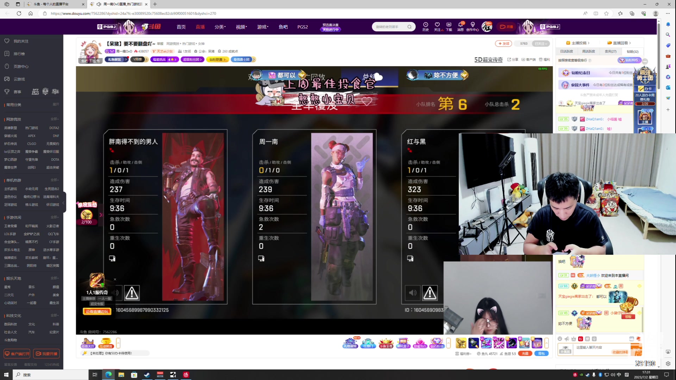
Task: Click the 分享 share icon
Action: coord(513,59)
